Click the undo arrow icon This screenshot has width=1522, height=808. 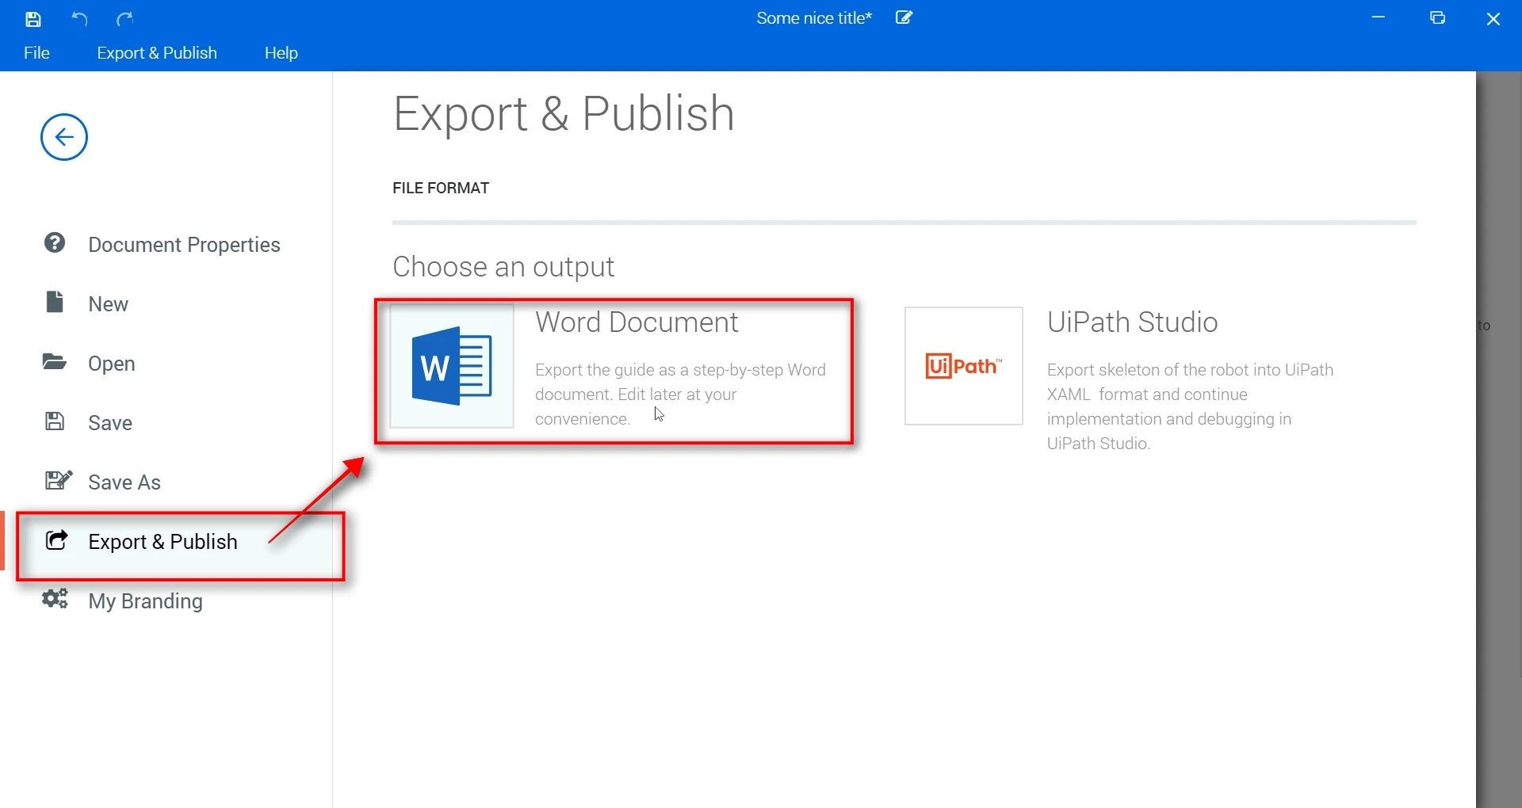click(79, 19)
